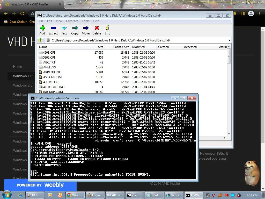Click the magnifier tray icon
The width and height of the screenshot is (265, 199).
tap(220, 195)
